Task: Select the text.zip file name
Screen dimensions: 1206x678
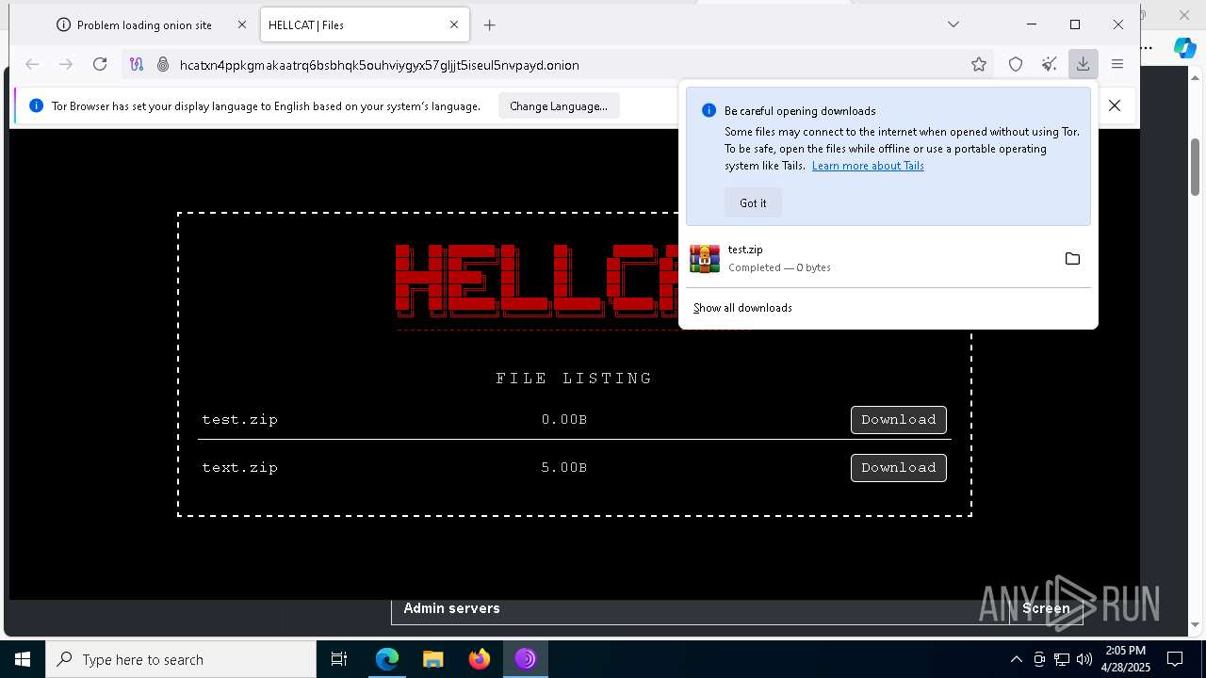Action: click(x=239, y=468)
